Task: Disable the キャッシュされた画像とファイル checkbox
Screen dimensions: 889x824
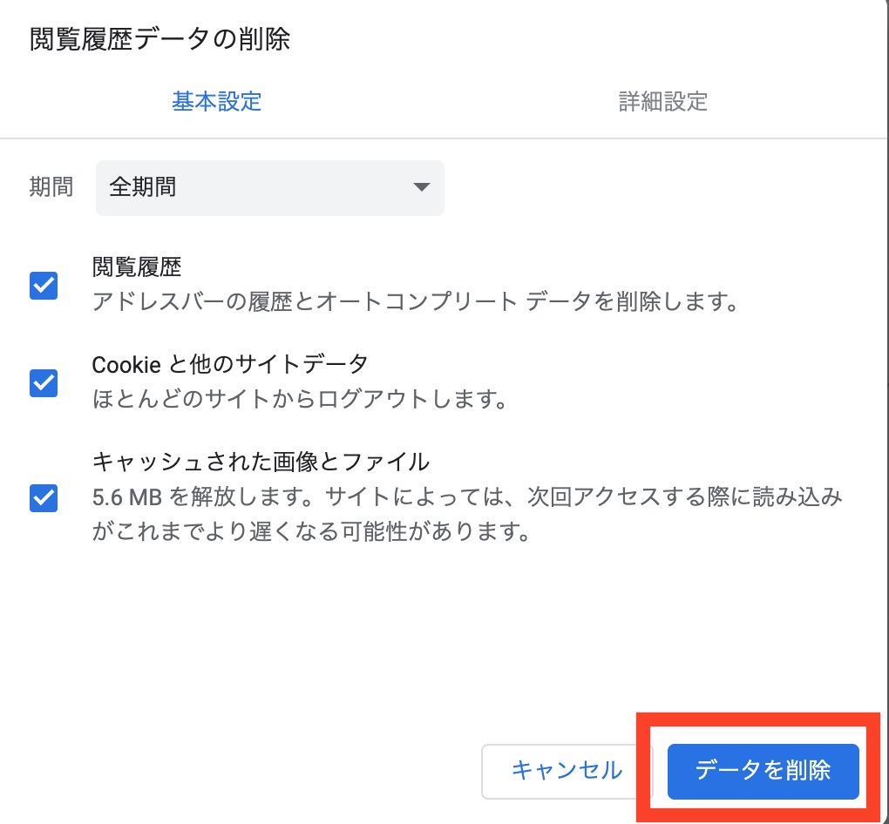Action: (44, 498)
